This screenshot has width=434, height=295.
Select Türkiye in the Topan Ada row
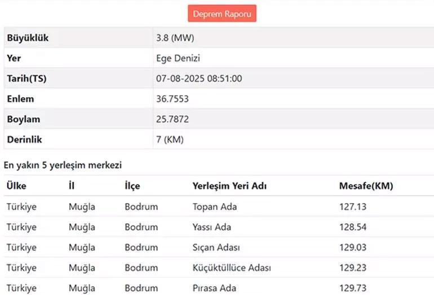tap(21, 206)
